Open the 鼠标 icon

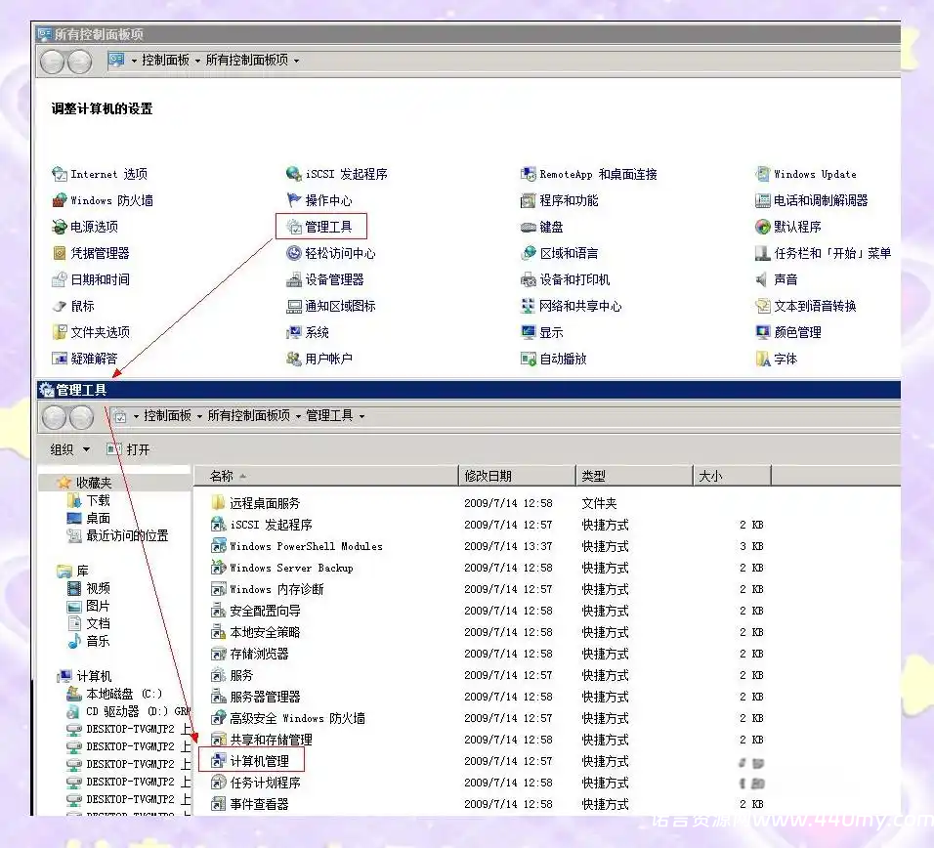[x=60, y=306]
